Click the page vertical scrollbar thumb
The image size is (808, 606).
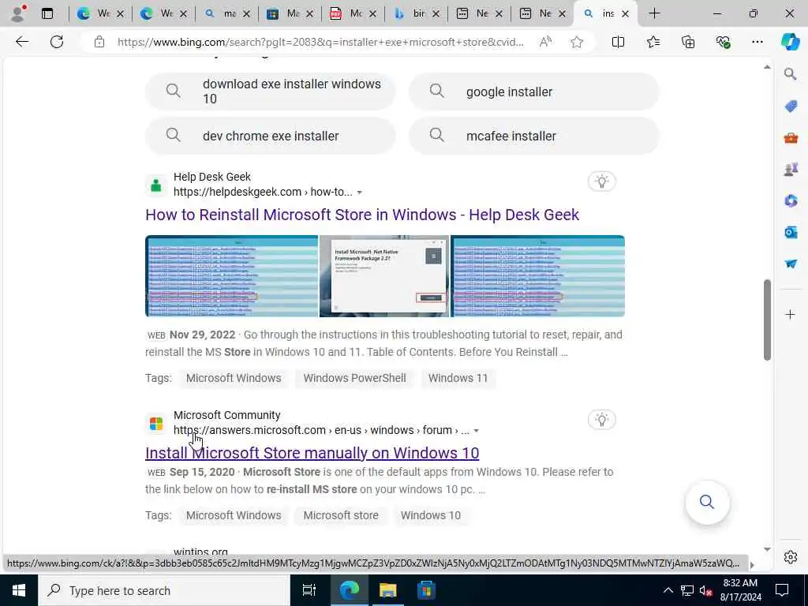pyautogui.click(x=767, y=320)
